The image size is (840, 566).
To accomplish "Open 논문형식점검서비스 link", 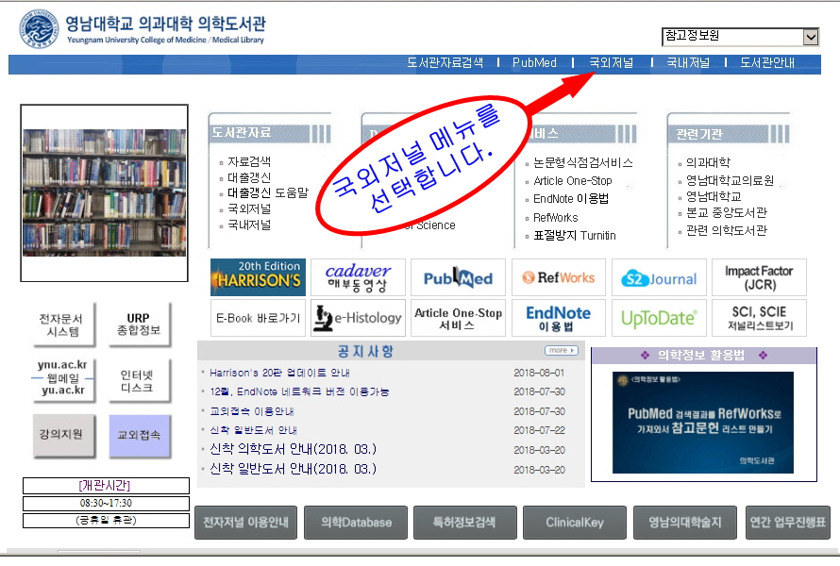I will 583,163.
